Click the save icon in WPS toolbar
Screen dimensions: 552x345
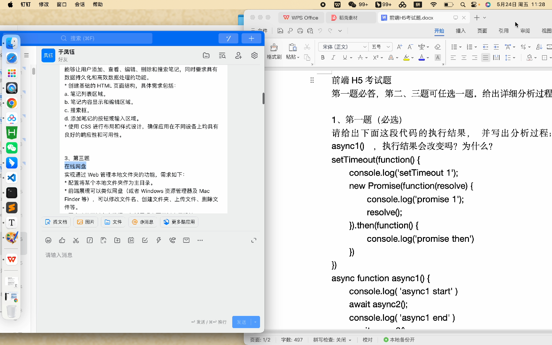tap(280, 31)
